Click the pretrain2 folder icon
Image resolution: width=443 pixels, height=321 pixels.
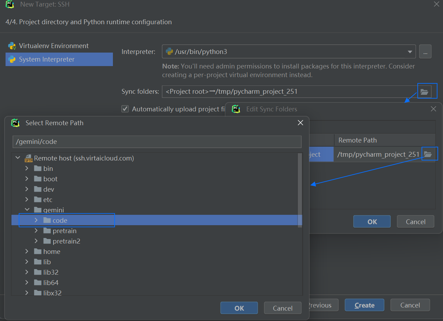click(x=47, y=241)
